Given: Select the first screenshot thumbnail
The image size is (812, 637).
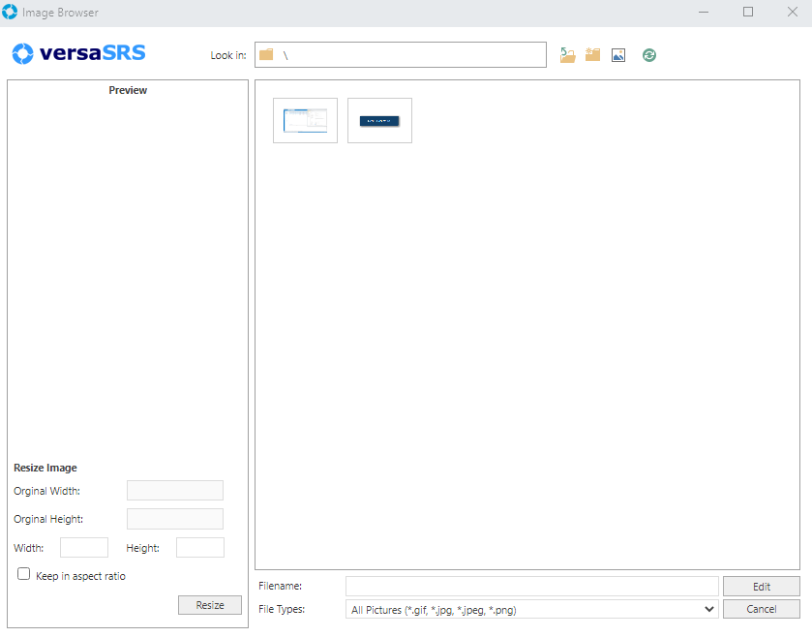Looking at the screenshot, I should 305,121.
